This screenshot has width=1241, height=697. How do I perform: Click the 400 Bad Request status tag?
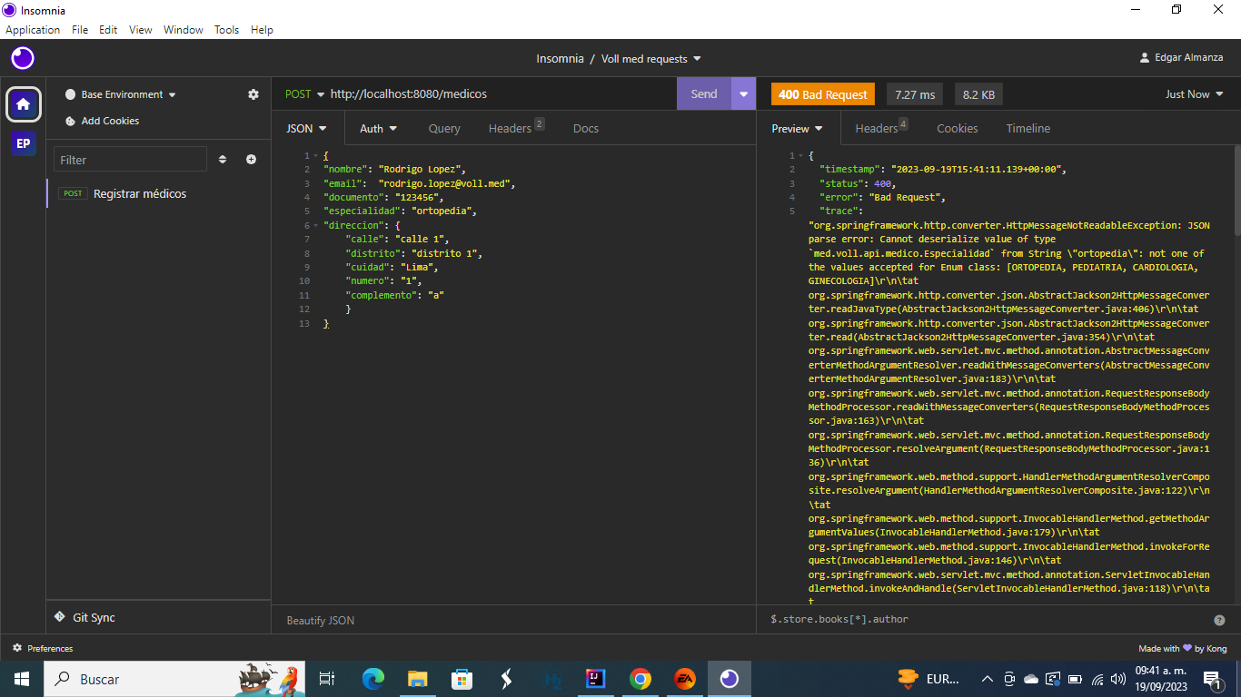point(823,94)
